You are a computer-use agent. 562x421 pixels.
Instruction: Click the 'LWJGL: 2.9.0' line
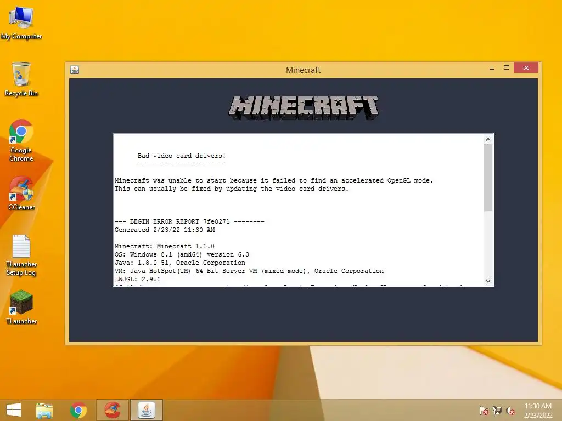point(138,279)
